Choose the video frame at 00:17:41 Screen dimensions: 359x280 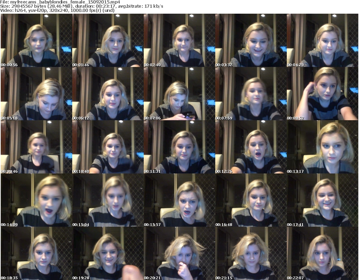click(323, 200)
